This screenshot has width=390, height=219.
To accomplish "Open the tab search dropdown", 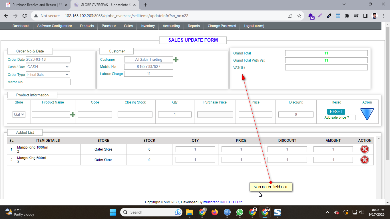I will point(344,4).
